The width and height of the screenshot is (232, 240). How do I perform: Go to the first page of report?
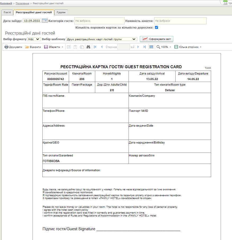(x=95, y=47)
